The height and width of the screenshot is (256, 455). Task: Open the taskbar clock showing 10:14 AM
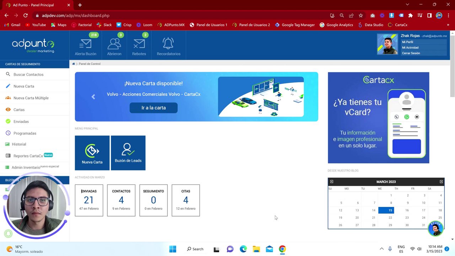point(435,249)
